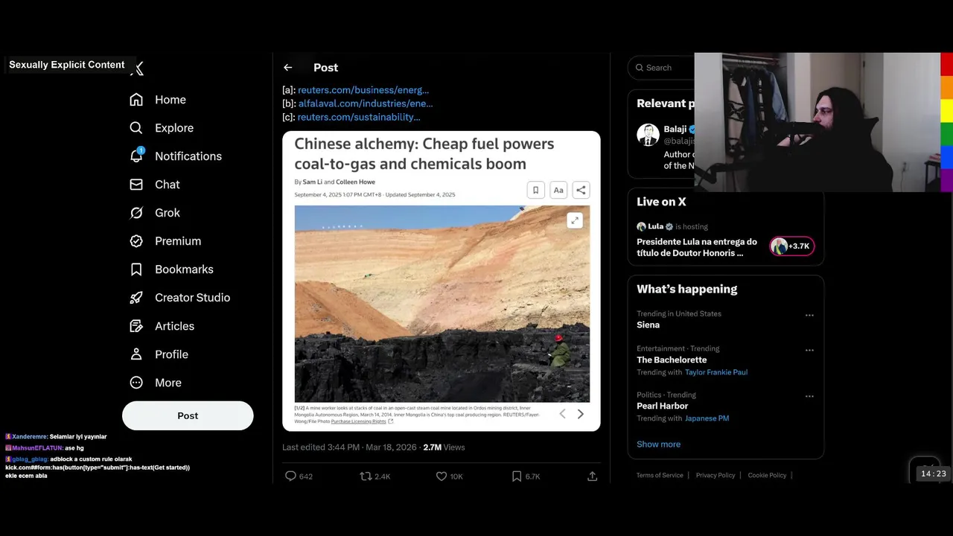The image size is (953, 536).
Task: Open the Articles icon
Action: [x=136, y=326]
